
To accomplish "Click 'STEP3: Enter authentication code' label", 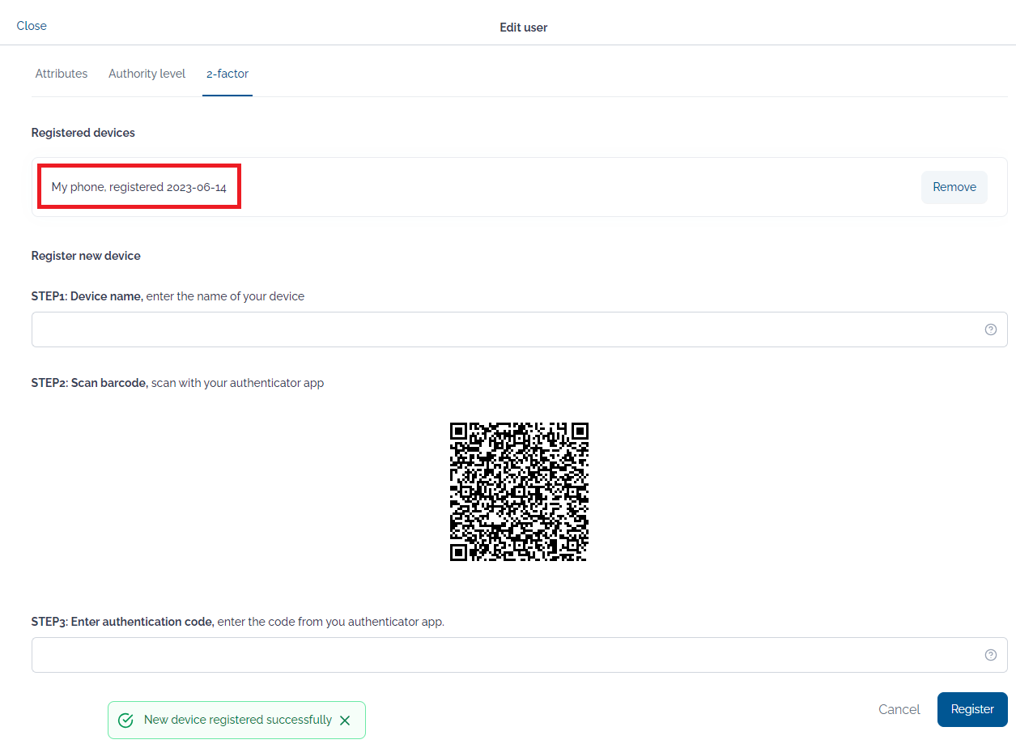I will point(123,622).
